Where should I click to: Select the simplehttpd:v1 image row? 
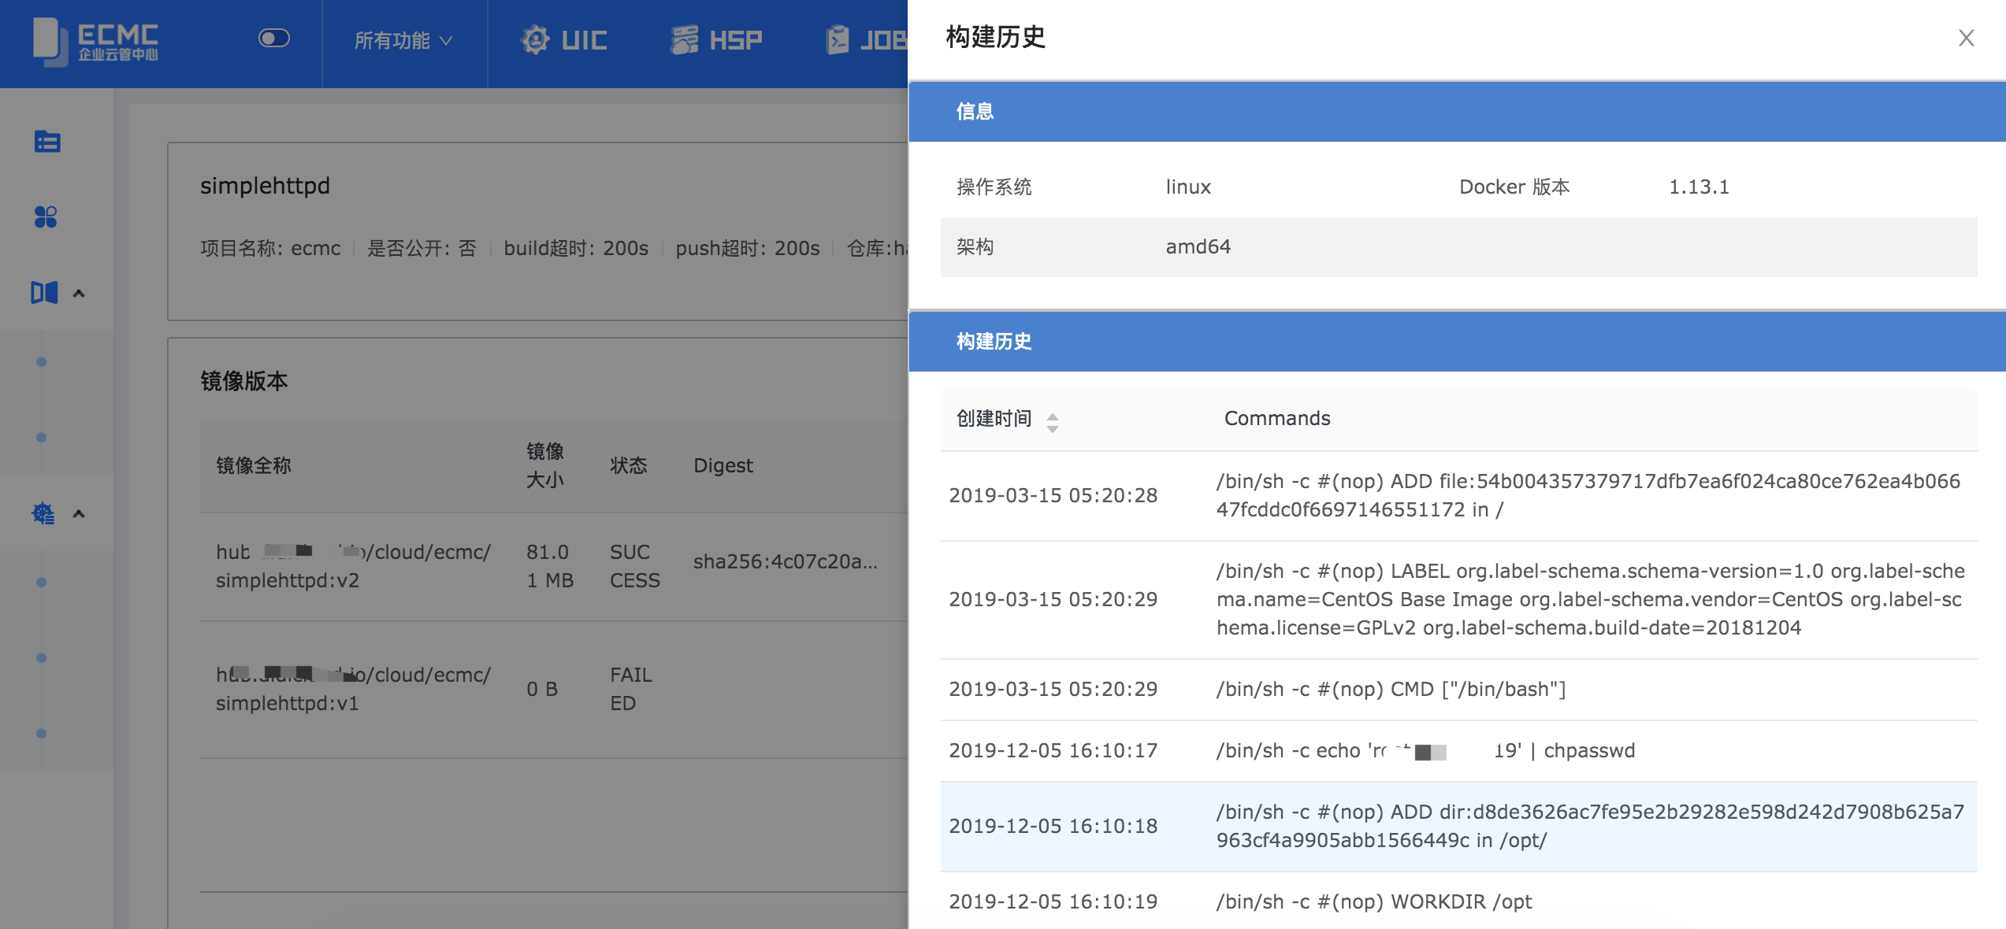pos(353,689)
